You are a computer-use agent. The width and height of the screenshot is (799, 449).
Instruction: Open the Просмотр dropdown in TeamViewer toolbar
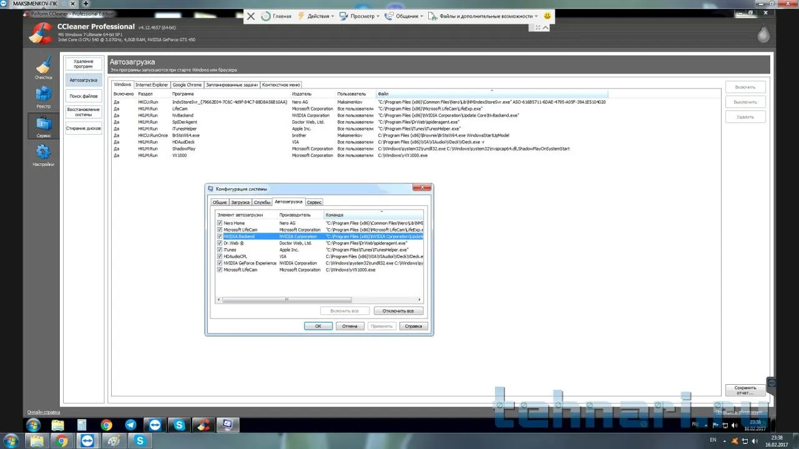point(361,16)
